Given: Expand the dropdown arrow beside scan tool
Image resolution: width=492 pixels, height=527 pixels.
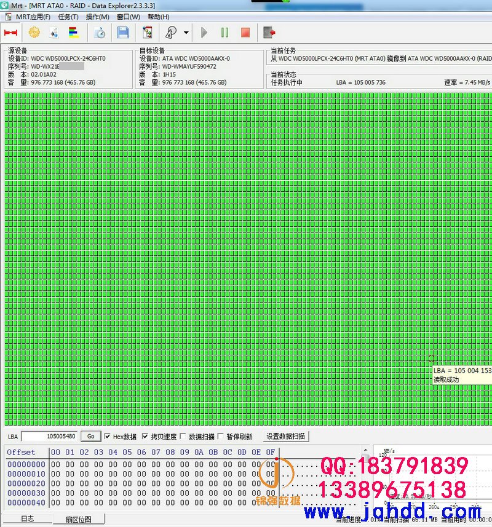Looking at the screenshot, I should pyautogui.click(x=186, y=33).
